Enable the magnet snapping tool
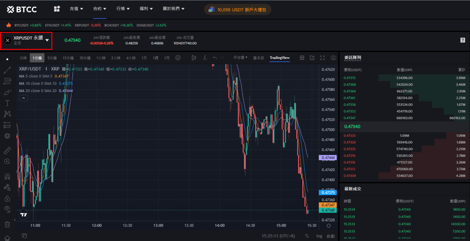The height and width of the screenshot is (241, 470). pyautogui.click(x=7, y=176)
